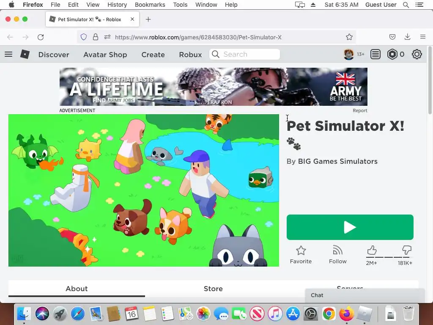The width and height of the screenshot is (433, 325).
Task: Click the Favorite star icon
Action: 301,251
